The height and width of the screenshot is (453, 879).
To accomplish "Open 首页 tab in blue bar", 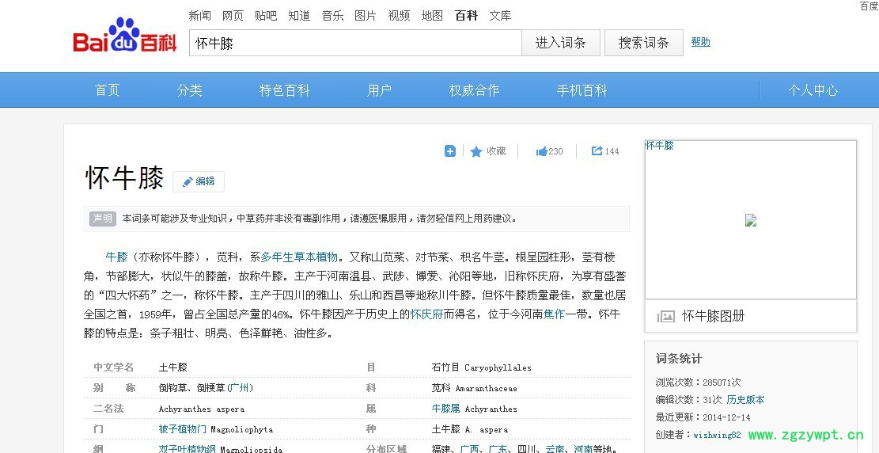I will point(107,89).
